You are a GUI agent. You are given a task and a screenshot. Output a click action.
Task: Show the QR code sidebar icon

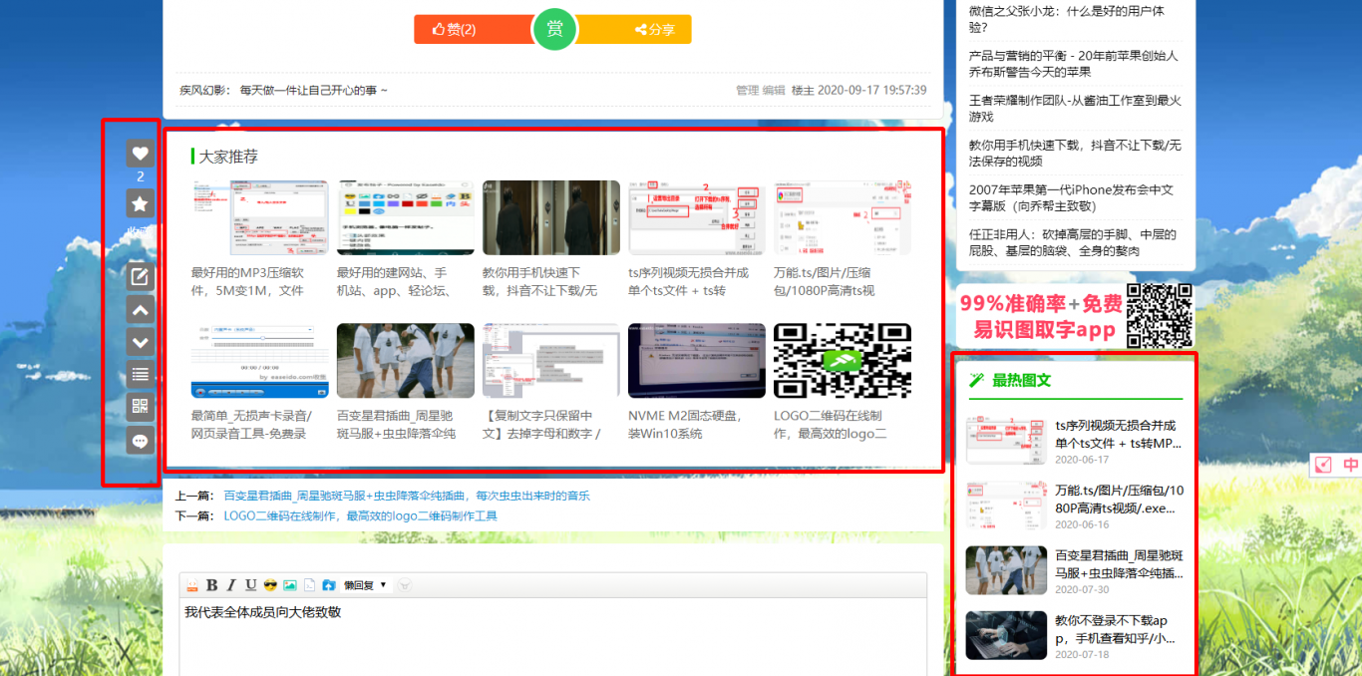(x=141, y=407)
